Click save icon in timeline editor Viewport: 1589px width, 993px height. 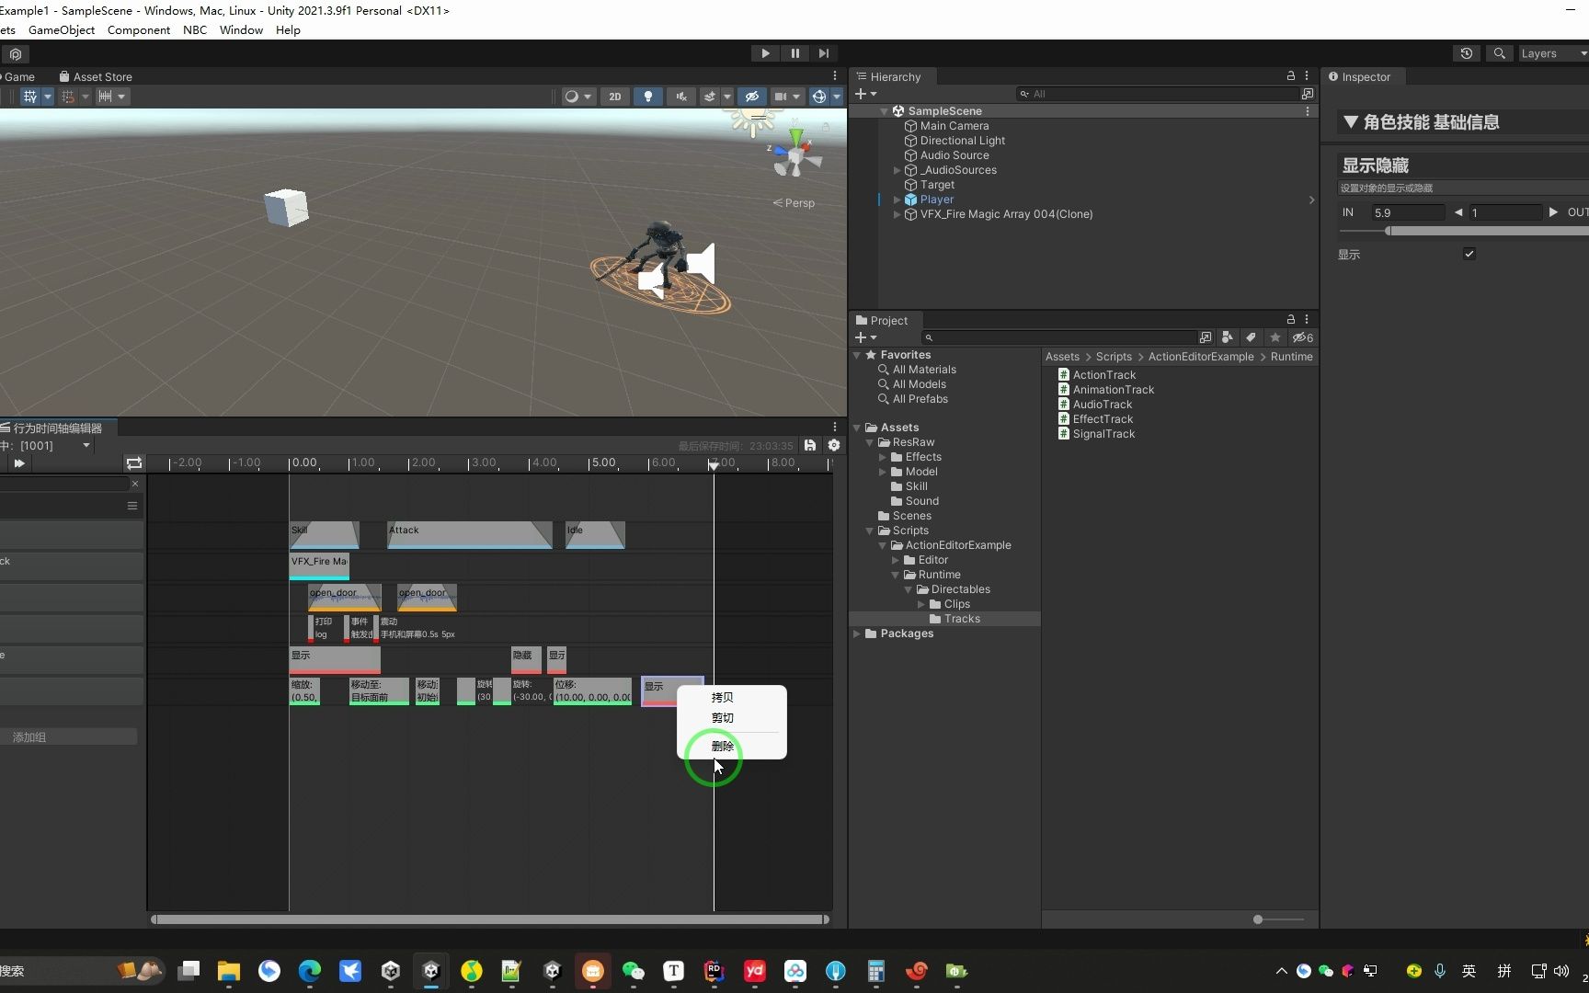point(810,445)
